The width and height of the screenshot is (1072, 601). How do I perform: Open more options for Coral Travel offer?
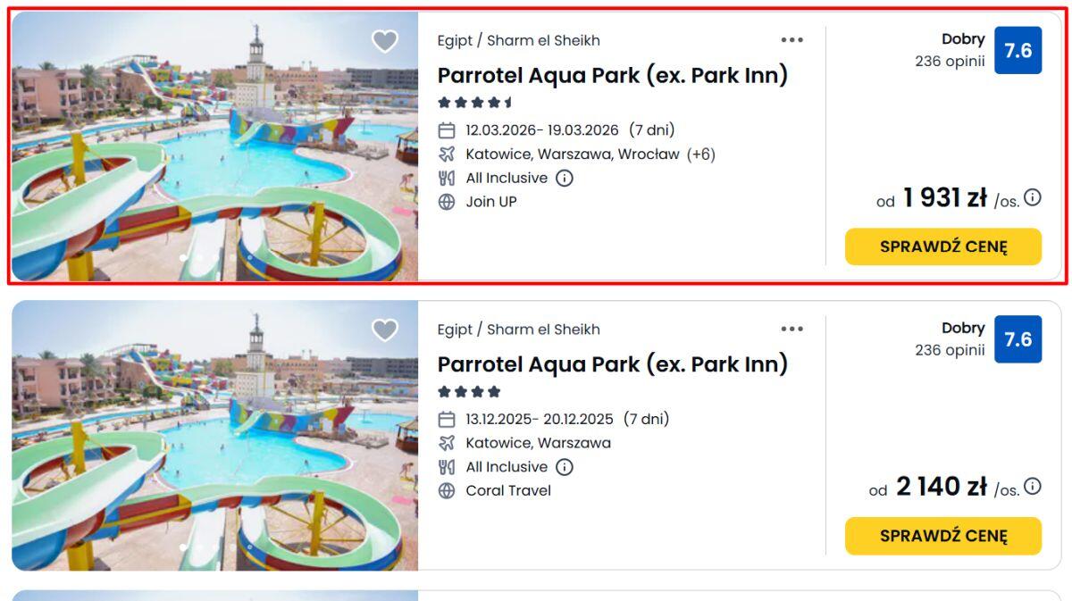pos(791,330)
